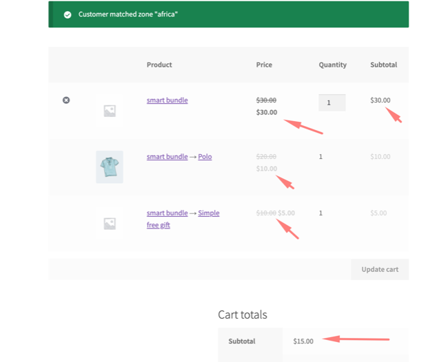Click the green notice checkmark icon
The width and height of the screenshot is (428, 362).
point(68,14)
